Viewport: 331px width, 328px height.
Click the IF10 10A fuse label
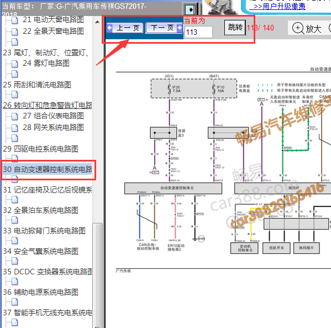click(x=220, y=89)
